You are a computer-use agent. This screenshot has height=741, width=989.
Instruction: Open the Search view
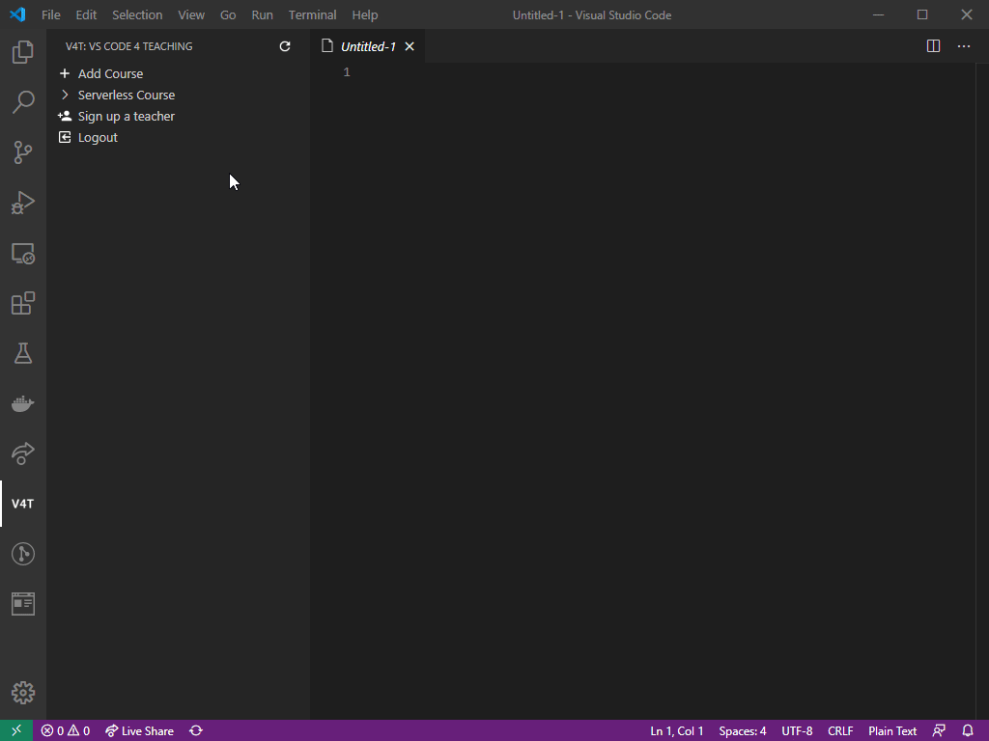tap(23, 102)
